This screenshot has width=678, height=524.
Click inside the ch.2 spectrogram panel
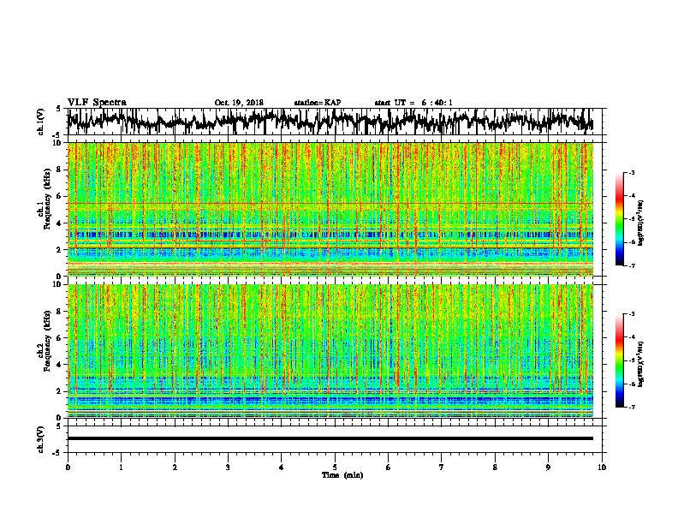click(x=330, y=351)
